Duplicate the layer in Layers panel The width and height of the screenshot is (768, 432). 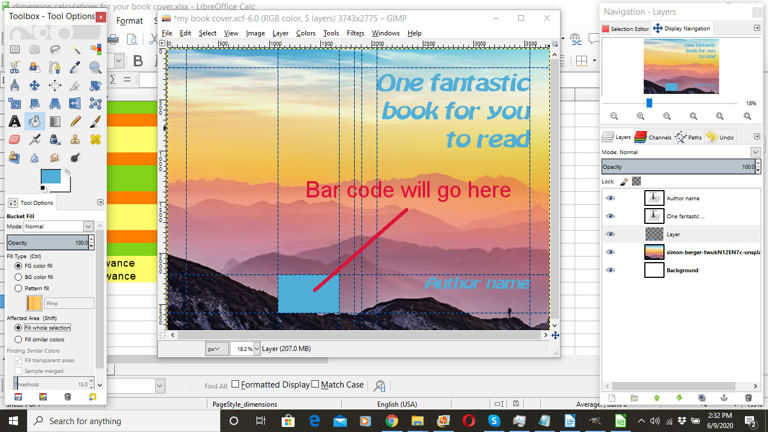(702, 398)
